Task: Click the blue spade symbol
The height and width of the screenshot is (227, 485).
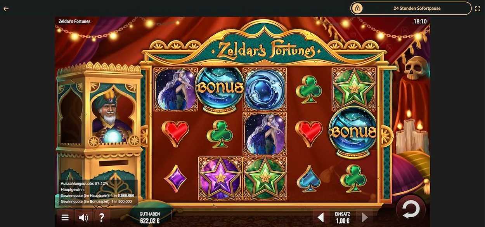Action: [309, 179]
